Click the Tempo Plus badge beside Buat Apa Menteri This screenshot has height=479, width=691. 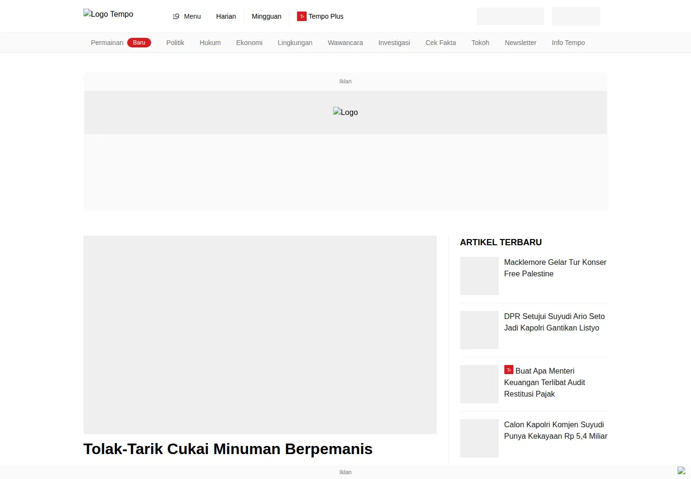pyautogui.click(x=509, y=370)
